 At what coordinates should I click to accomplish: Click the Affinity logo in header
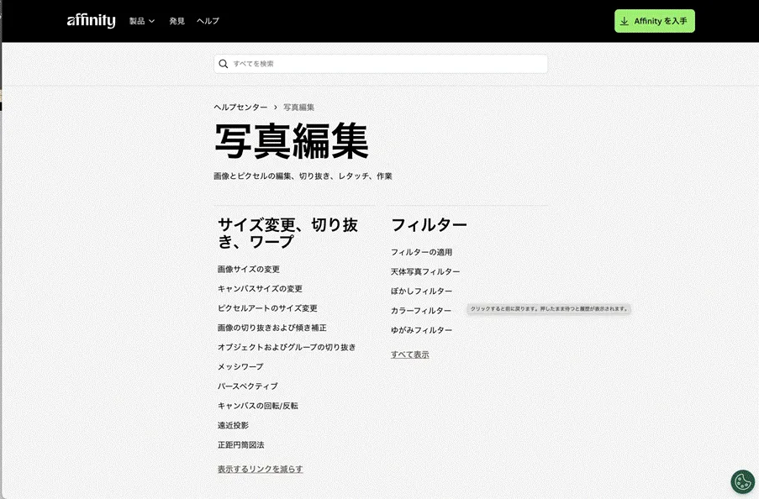point(91,21)
